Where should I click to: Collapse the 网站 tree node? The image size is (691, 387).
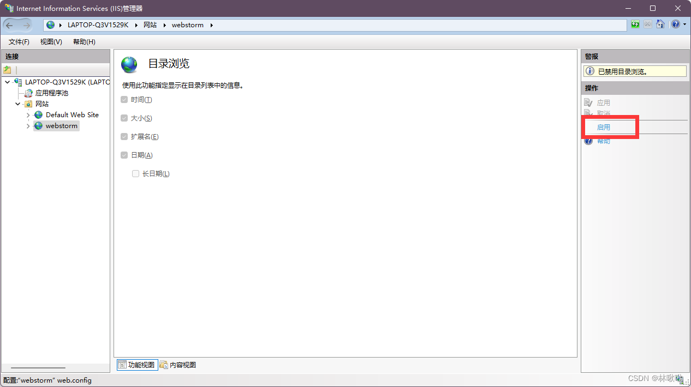(x=17, y=104)
